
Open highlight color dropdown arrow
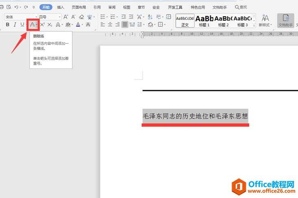(x=72, y=25)
